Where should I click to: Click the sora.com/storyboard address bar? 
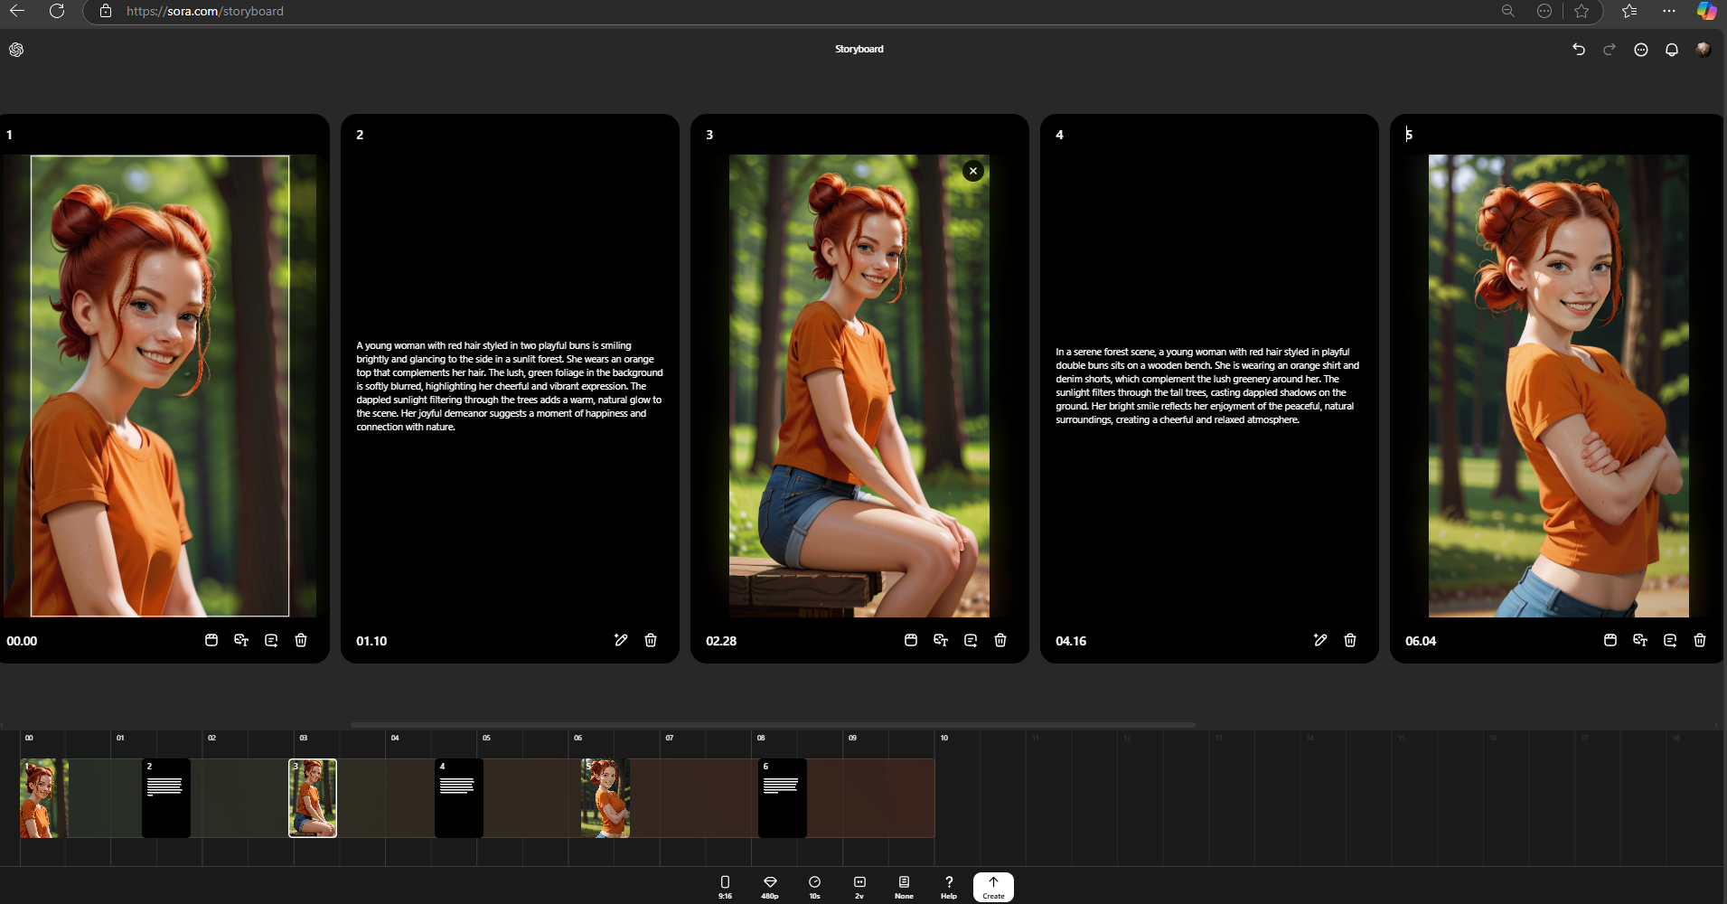(x=205, y=11)
